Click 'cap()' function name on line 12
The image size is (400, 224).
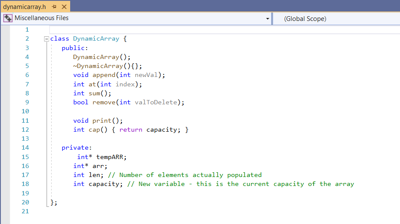coord(98,130)
